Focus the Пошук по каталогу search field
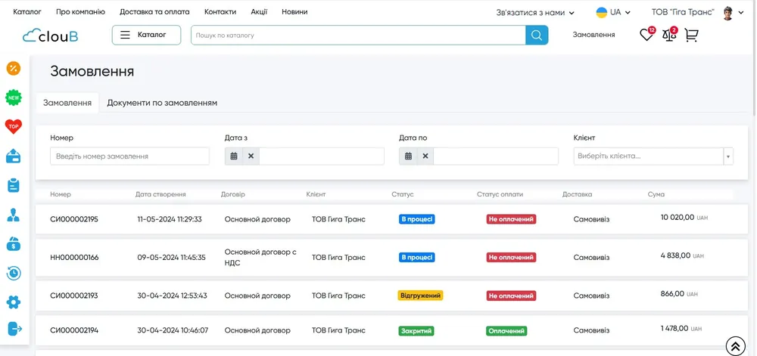The image size is (757, 356). coord(358,36)
